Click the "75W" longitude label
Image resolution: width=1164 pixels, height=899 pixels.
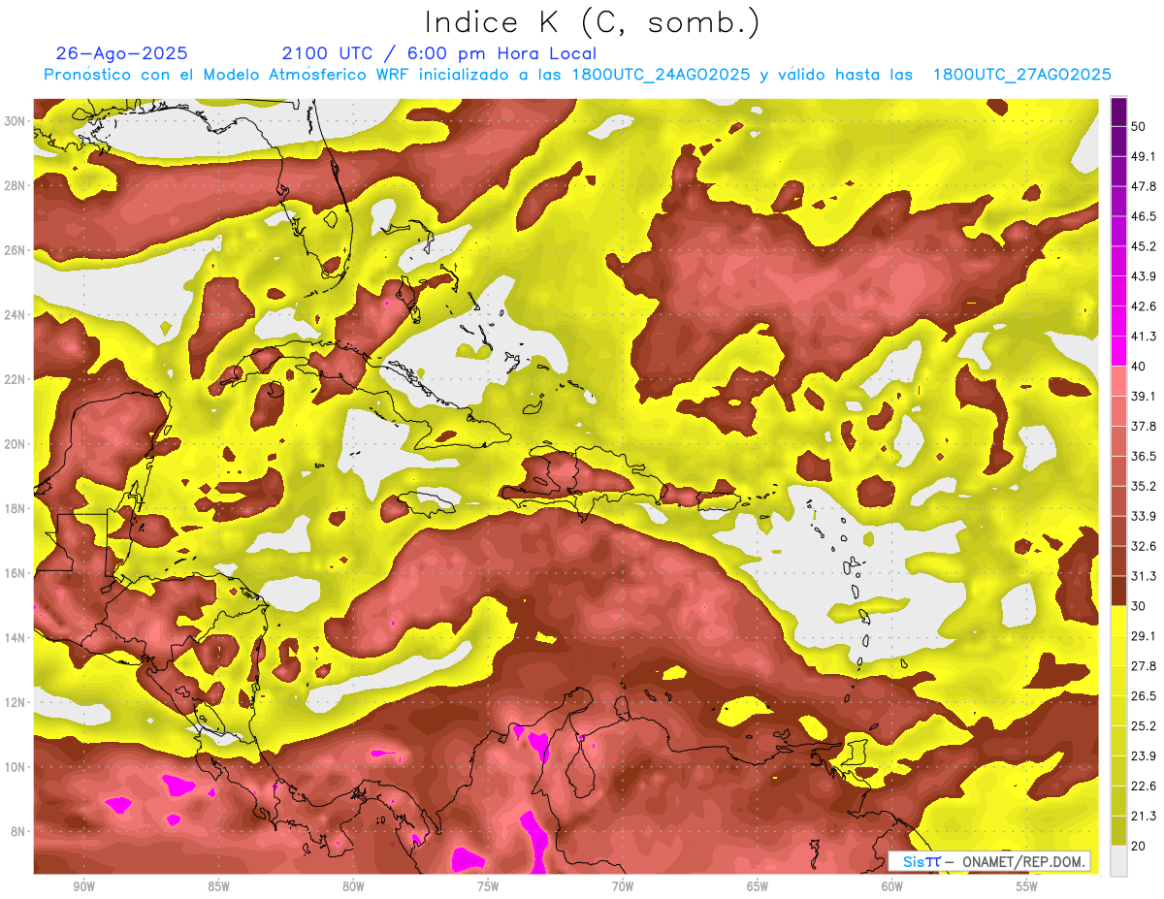click(488, 886)
